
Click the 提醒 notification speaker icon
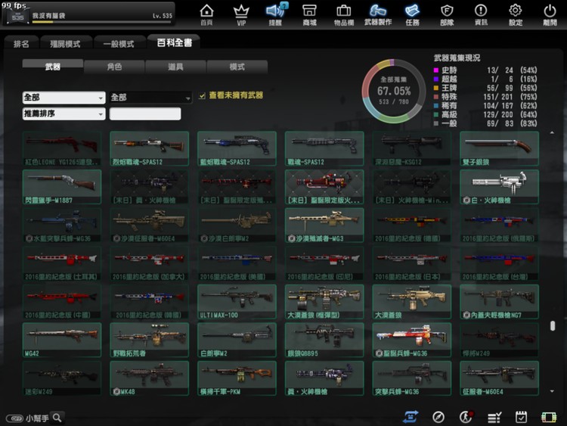275,13
